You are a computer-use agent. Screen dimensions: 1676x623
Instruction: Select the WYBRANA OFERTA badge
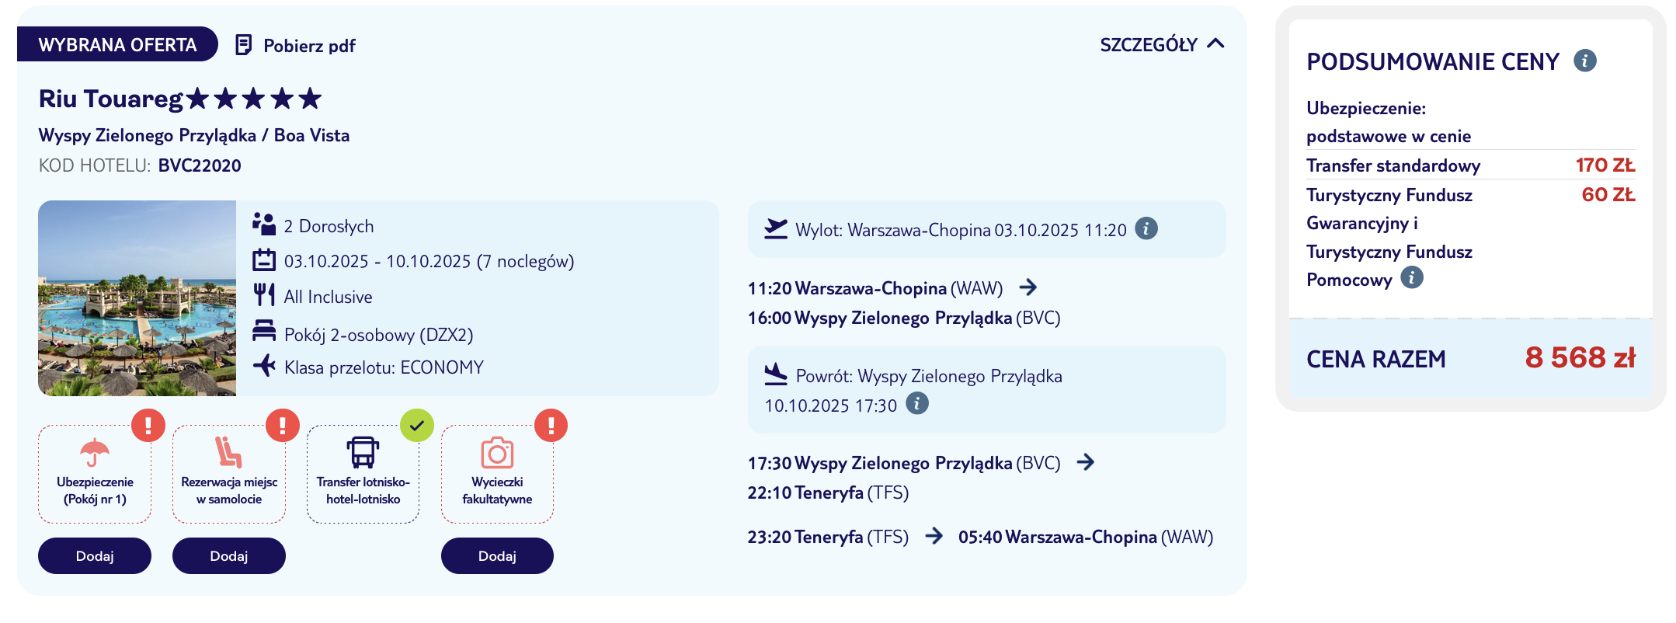click(116, 44)
